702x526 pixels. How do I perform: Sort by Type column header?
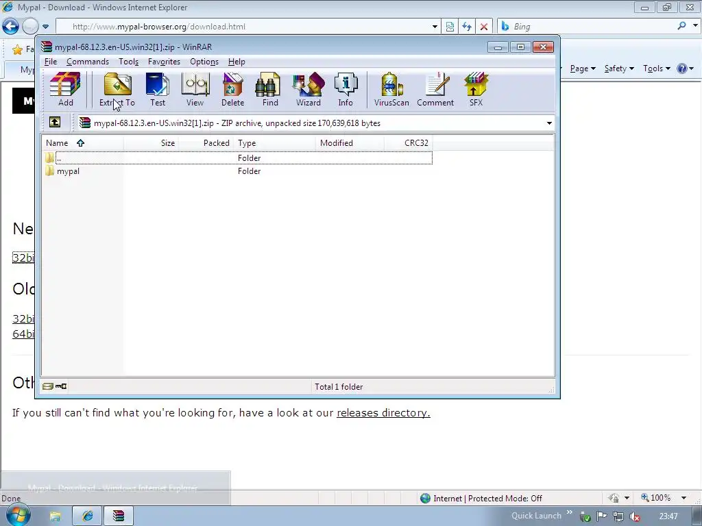(x=274, y=142)
